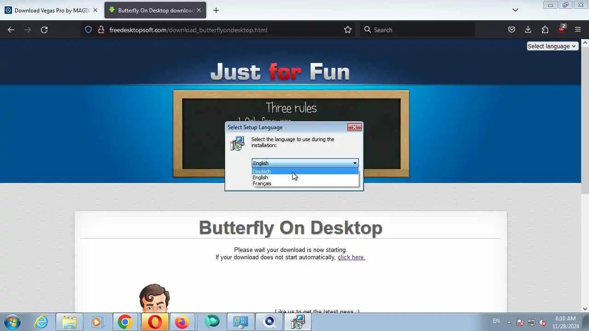List all tabs dropdown arrow

(515, 10)
